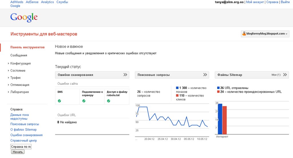Click Инструменты для веб-мастеров title
This screenshot has width=293, height=158.
point(44,34)
